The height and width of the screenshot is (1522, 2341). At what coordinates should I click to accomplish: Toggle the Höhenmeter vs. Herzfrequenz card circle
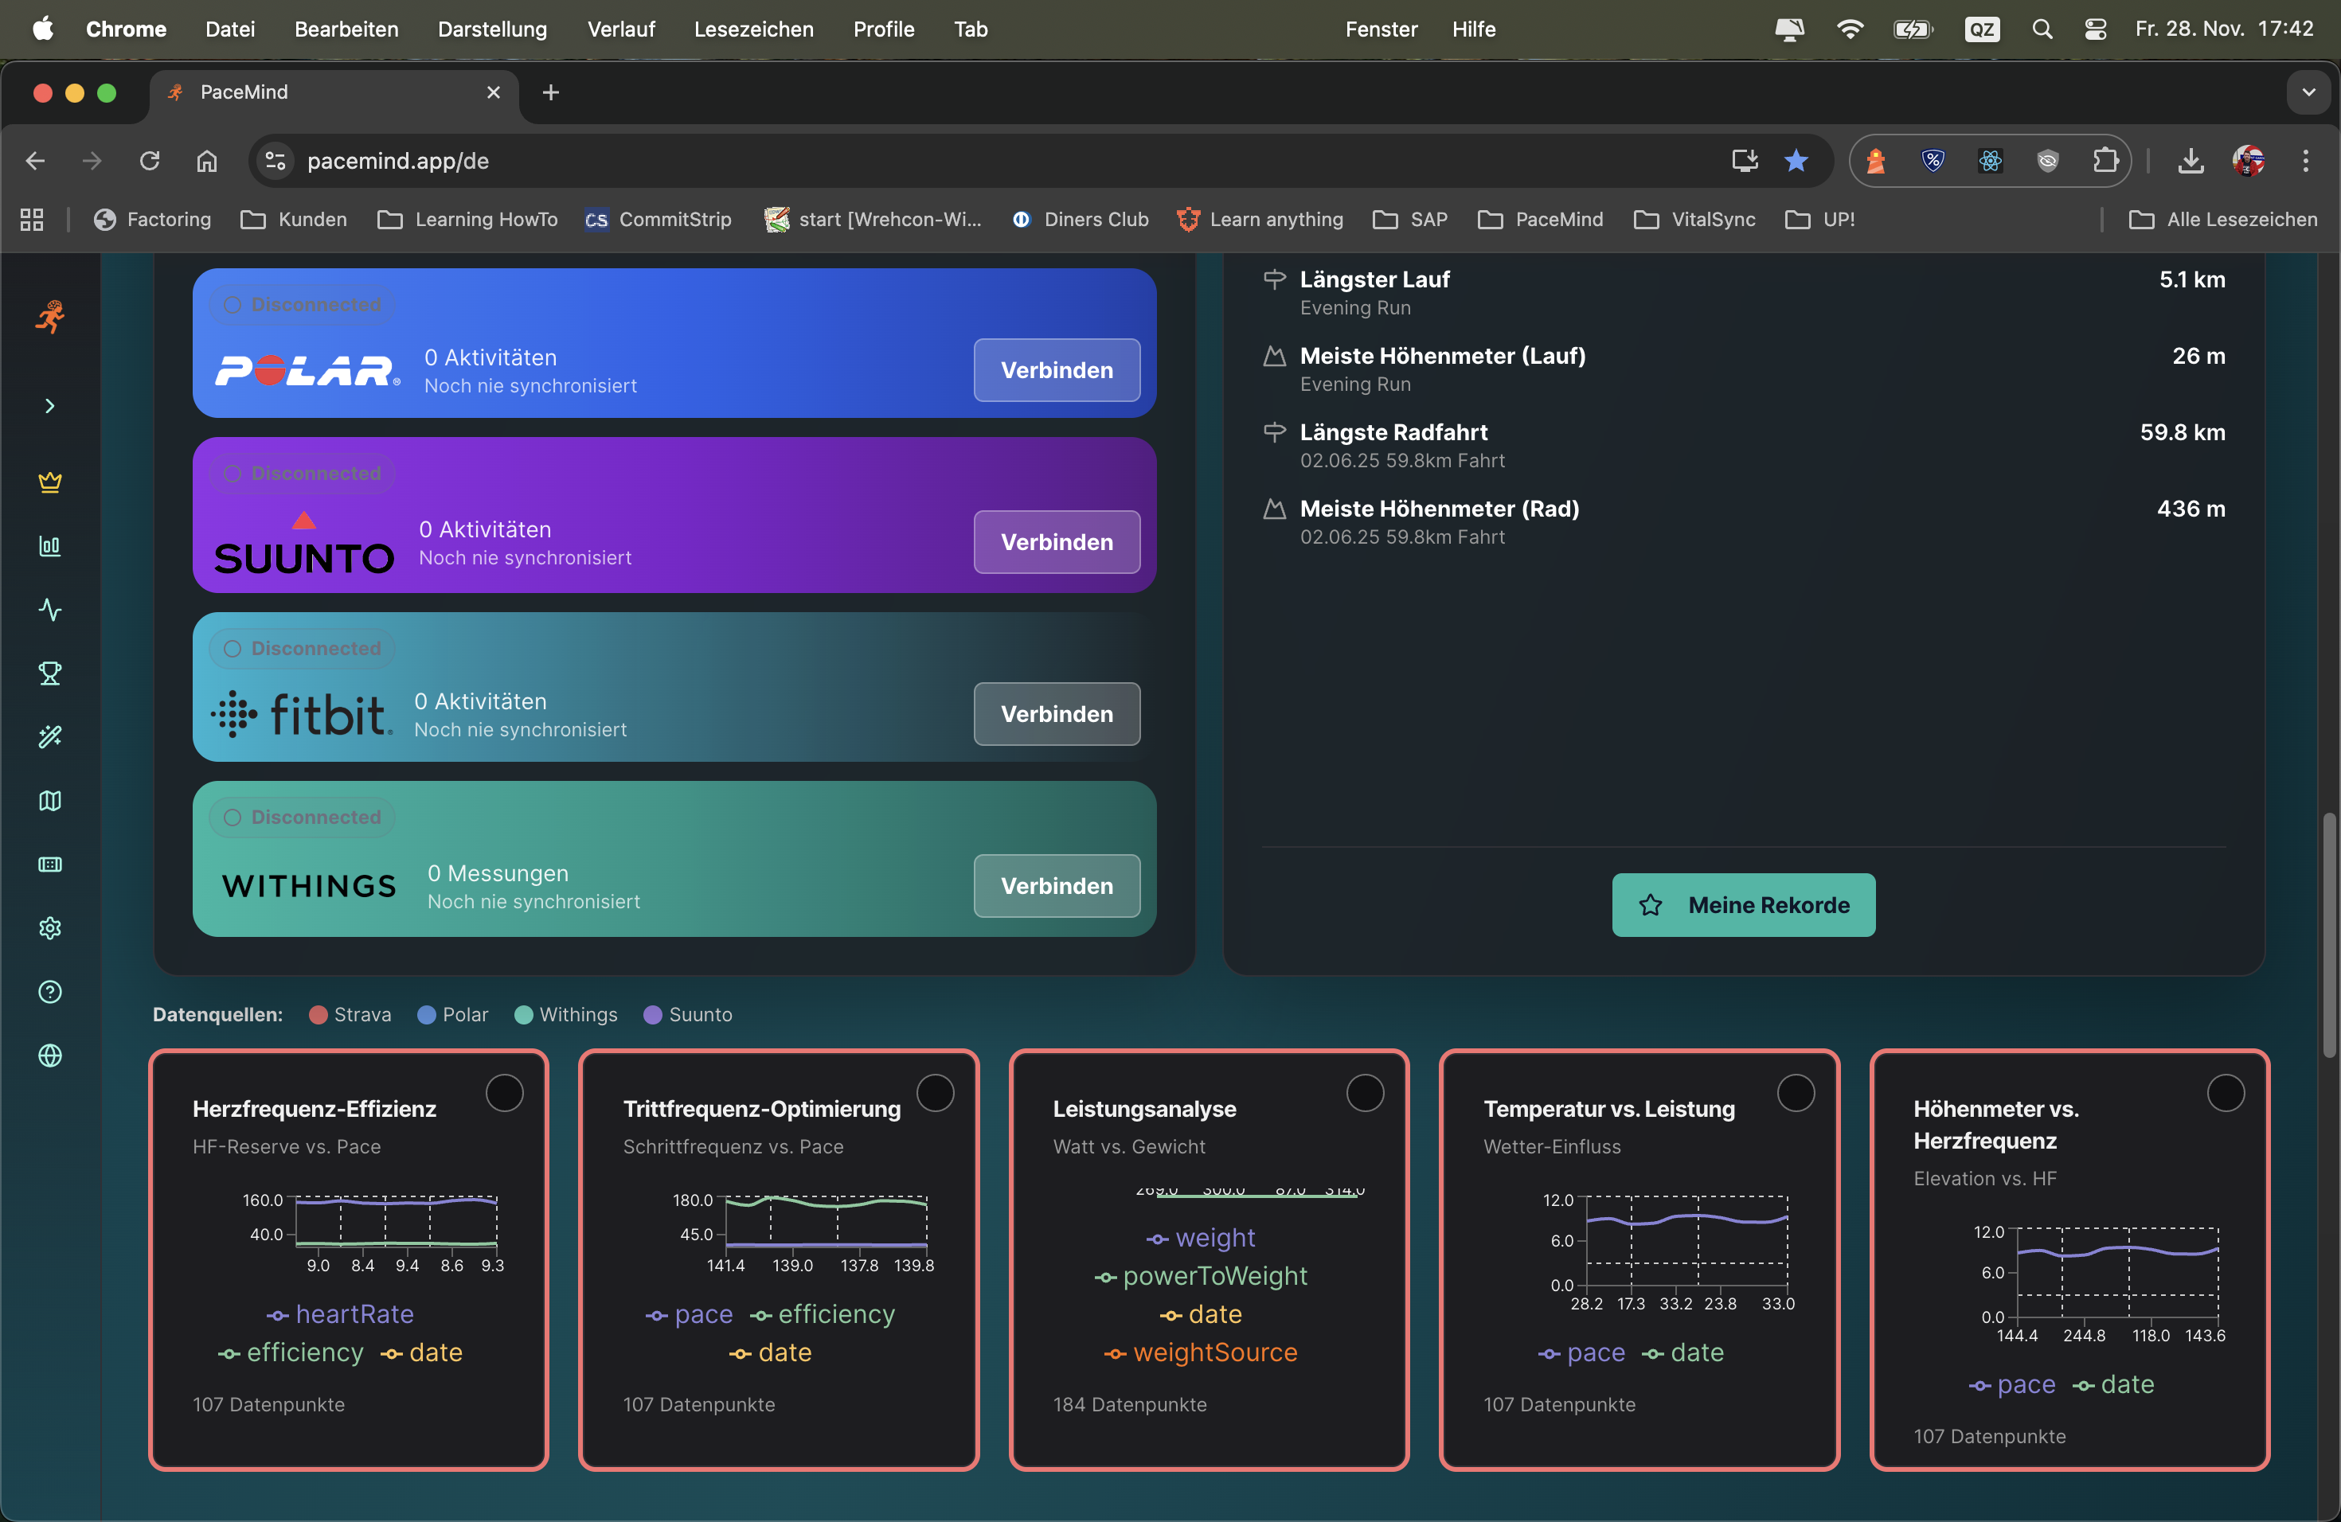2225,1092
